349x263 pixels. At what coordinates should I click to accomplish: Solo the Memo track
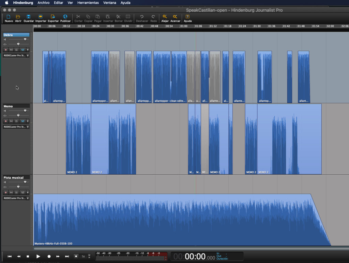[16, 121]
